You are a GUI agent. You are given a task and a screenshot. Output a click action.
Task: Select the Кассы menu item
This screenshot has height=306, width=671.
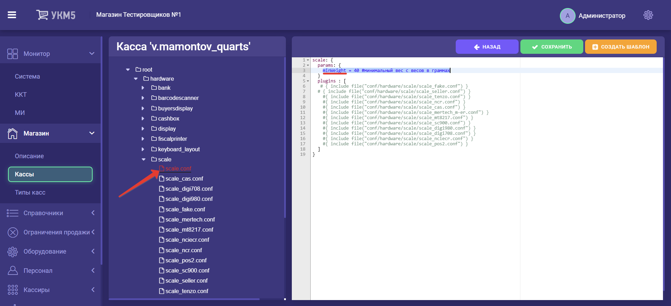coord(50,174)
